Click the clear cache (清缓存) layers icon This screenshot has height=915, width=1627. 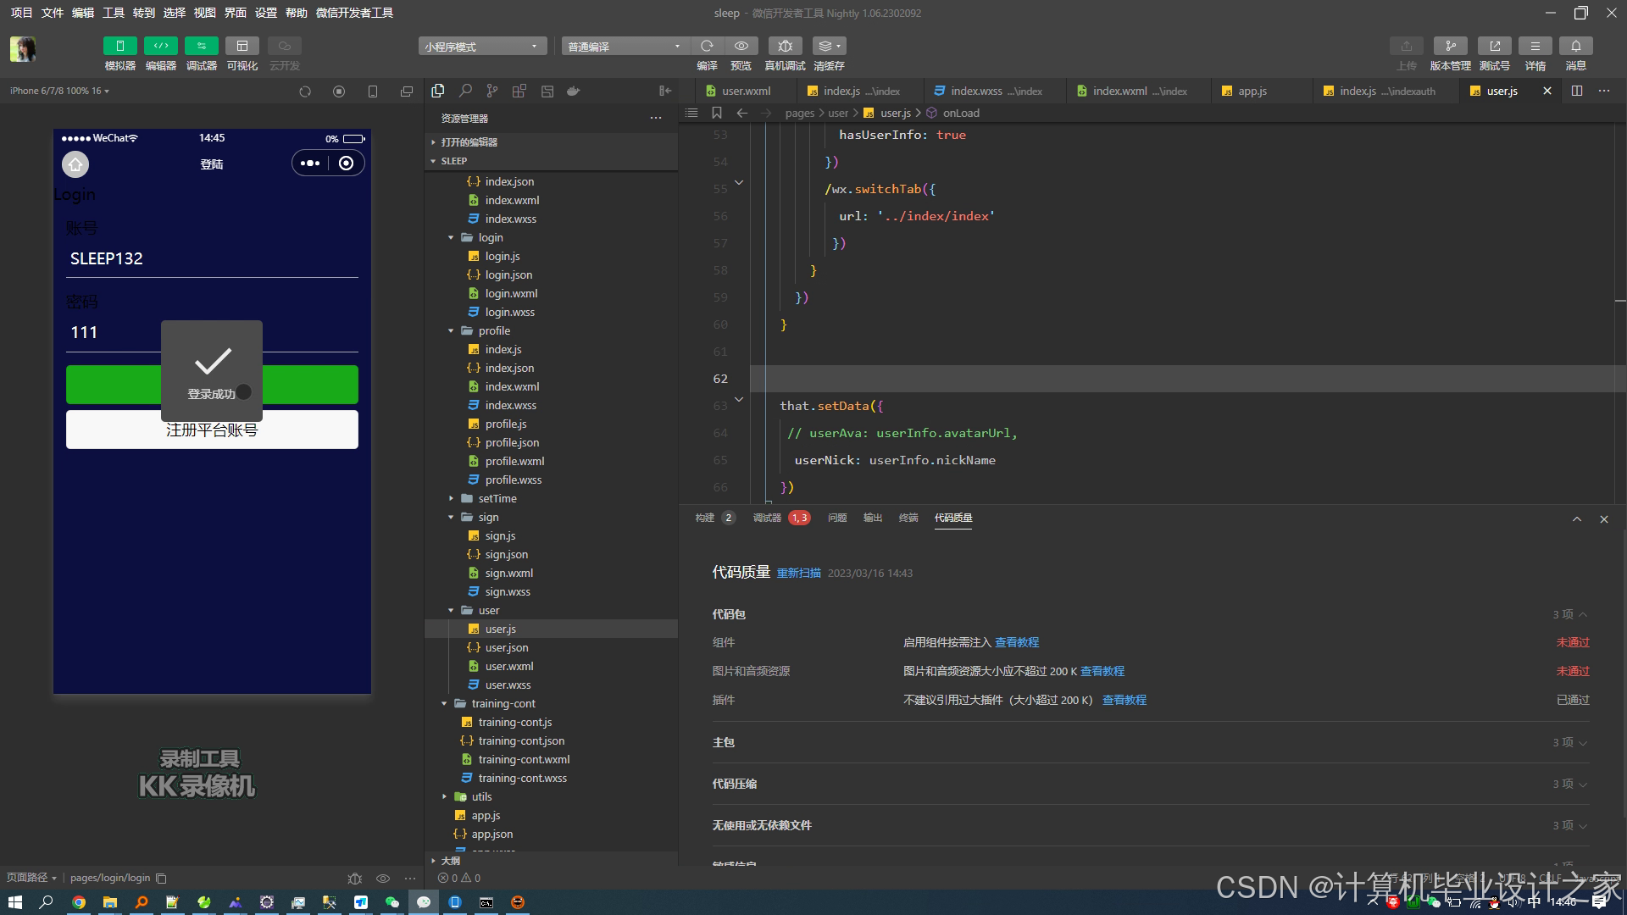[828, 46]
